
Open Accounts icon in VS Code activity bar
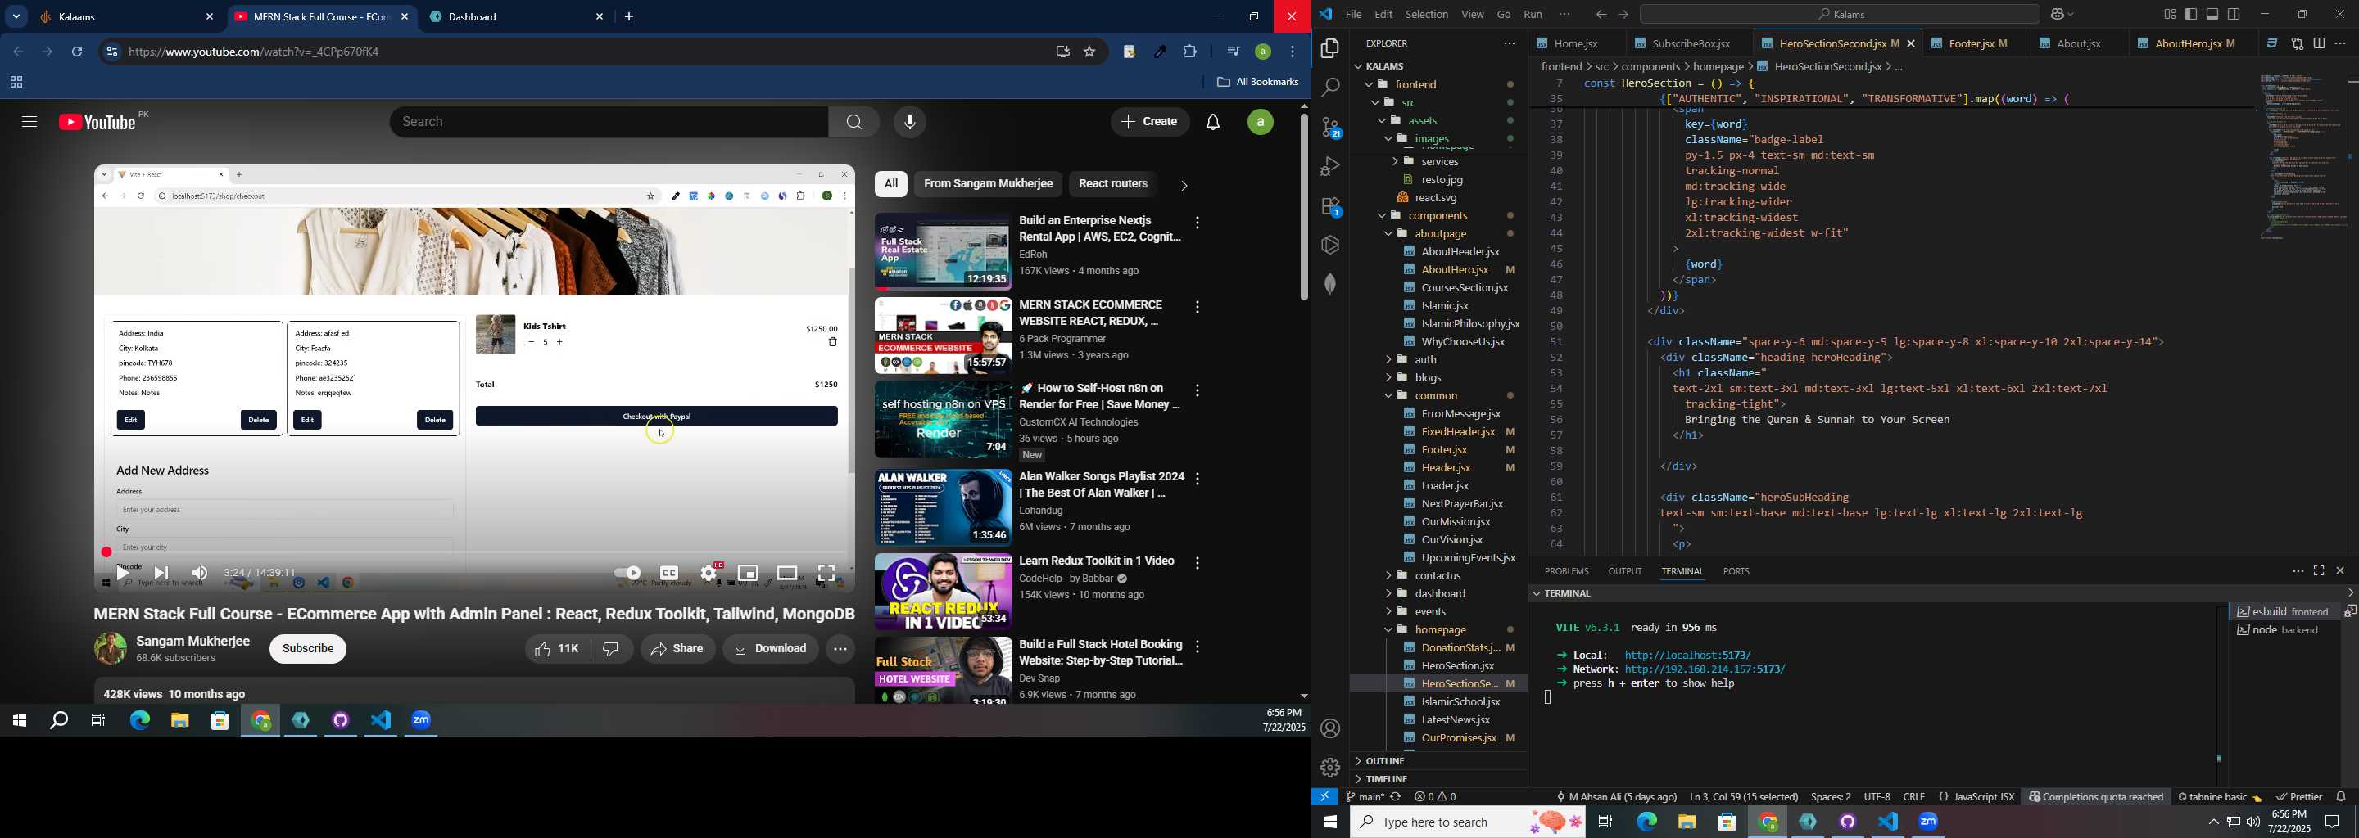pyautogui.click(x=1330, y=728)
